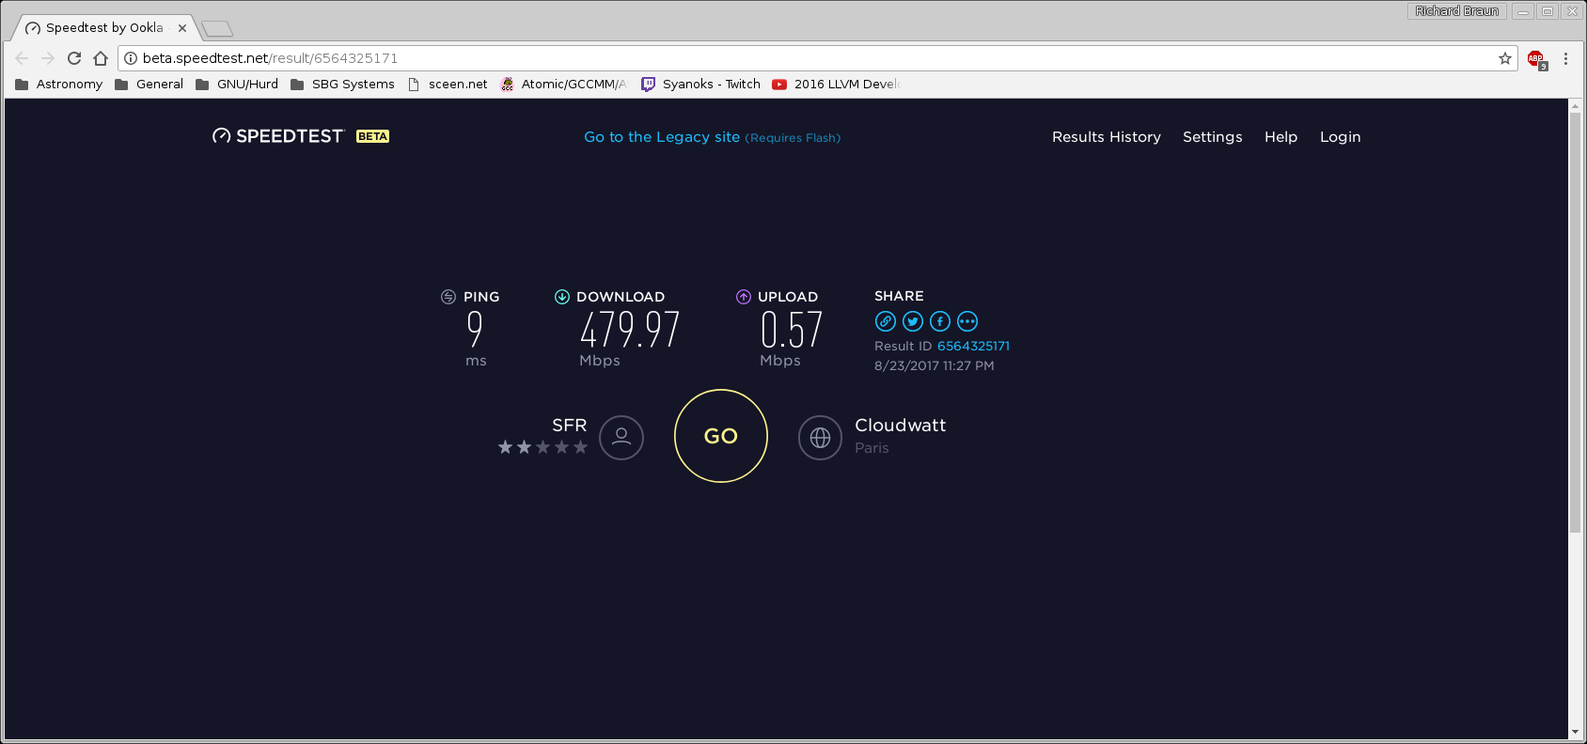
Task: Click the page vertical scrollbar
Action: pos(1575,322)
